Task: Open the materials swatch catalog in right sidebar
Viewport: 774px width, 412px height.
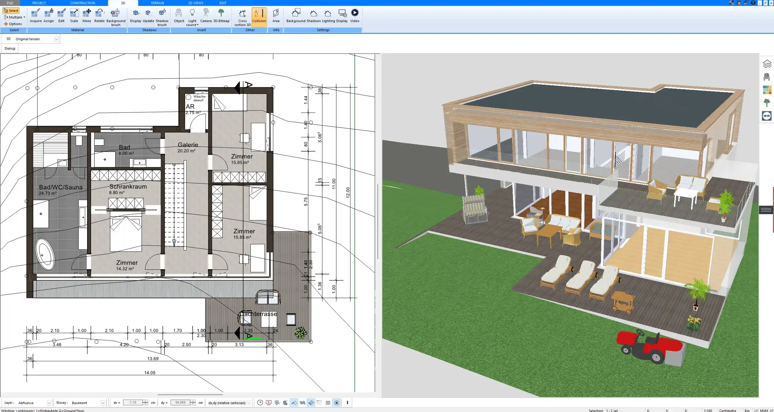Action: tap(767, 90)
